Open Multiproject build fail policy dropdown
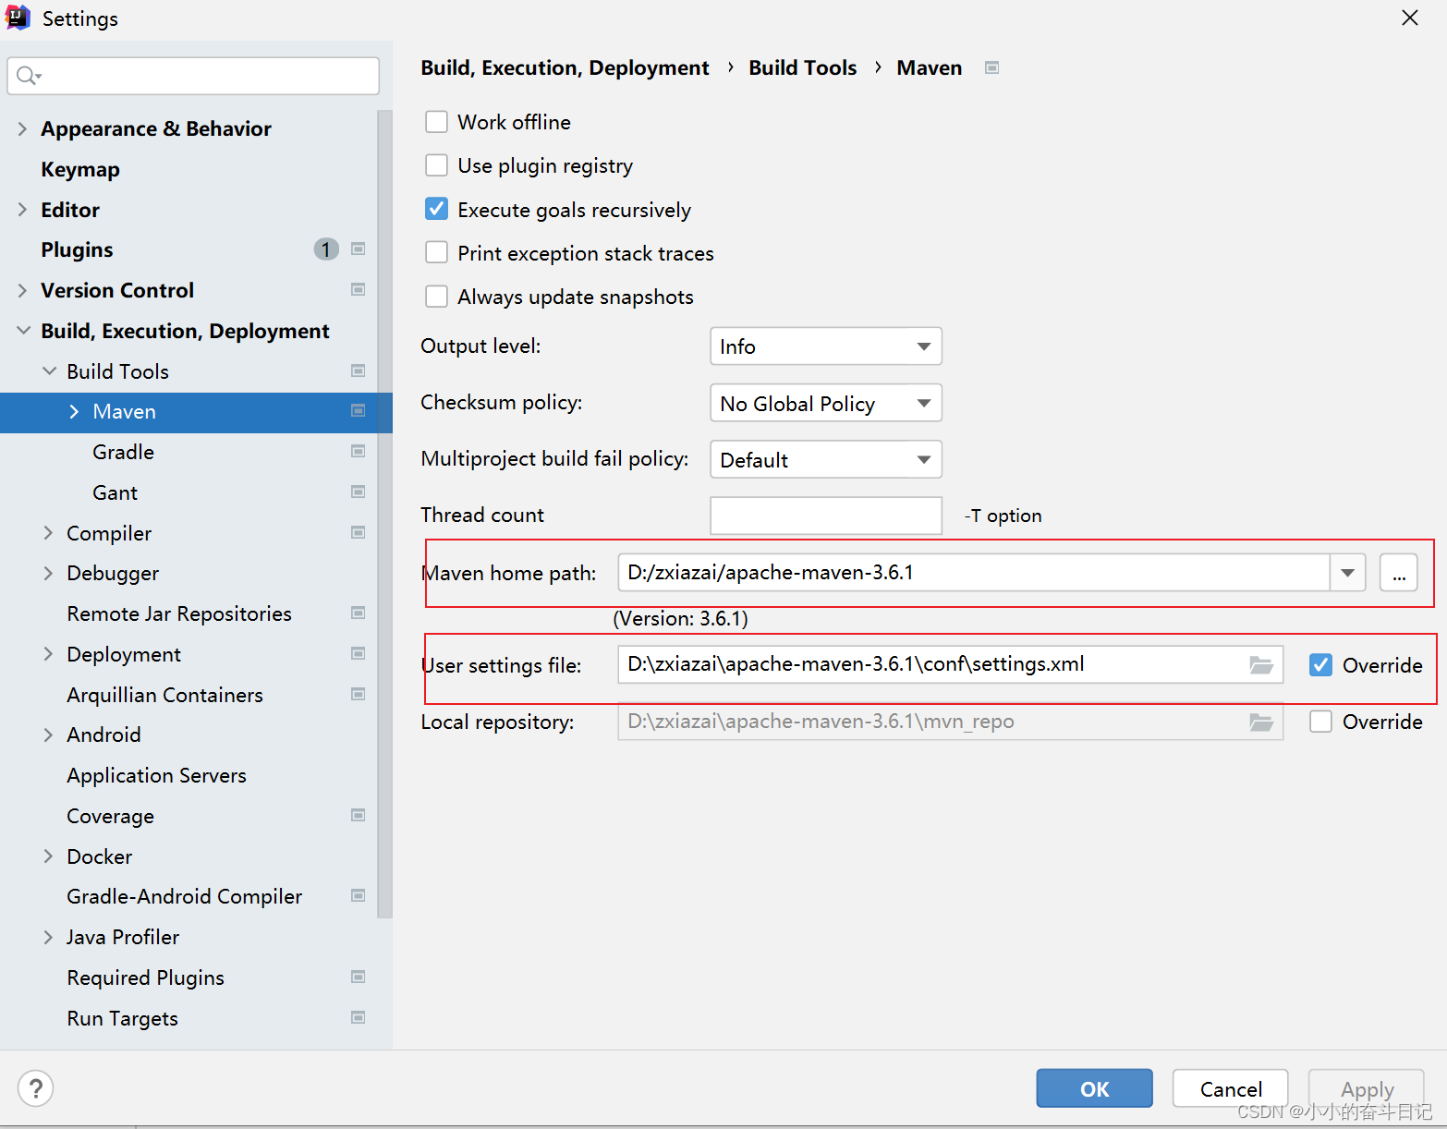 coord(826,459)
